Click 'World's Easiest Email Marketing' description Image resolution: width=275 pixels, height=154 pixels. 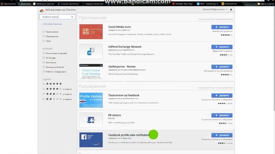[123, 74]
